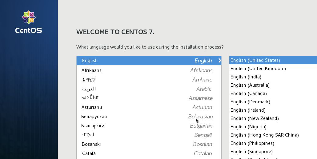Choose English (United Kingdom) locale
The height and width of the screenshot is (159, 317).
[273, 69]
